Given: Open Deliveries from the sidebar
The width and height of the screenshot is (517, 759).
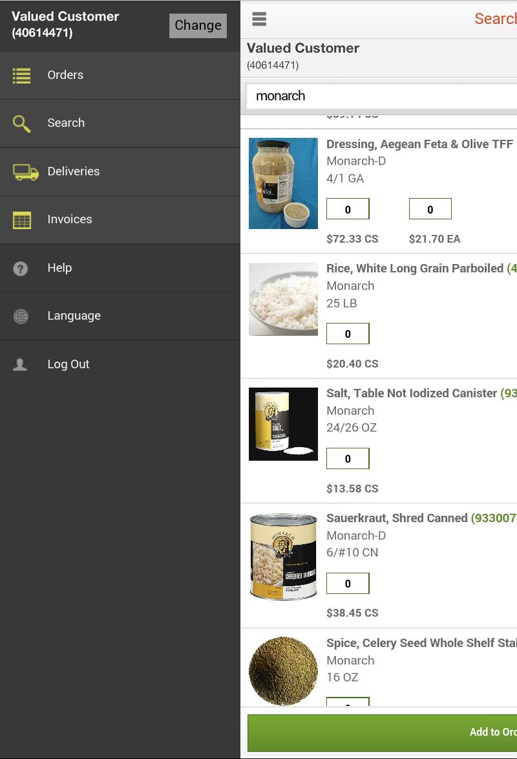Looking at the screenshot, I should 120,172.
